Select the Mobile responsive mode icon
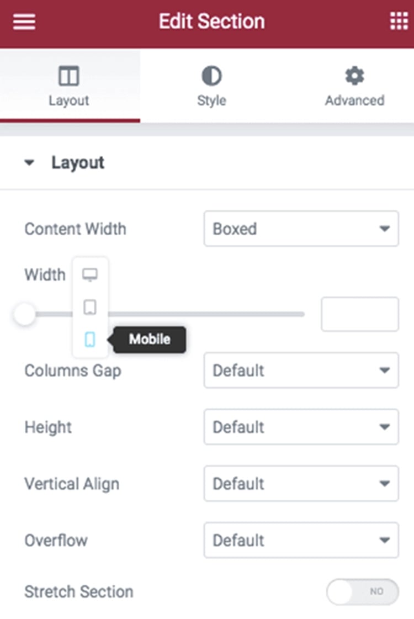Viewport: 414px width, 619px height. pos(90,340)
